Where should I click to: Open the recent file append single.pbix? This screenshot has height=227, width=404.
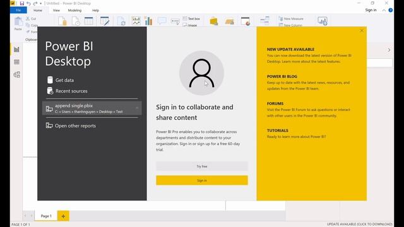click(x=92, y=108)
